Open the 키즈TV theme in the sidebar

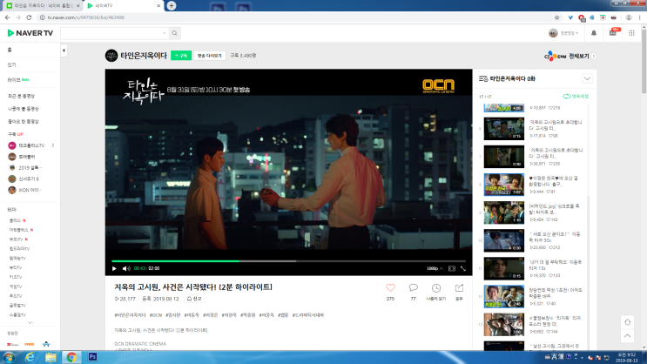pyautogui.click(x=16, y=277)
